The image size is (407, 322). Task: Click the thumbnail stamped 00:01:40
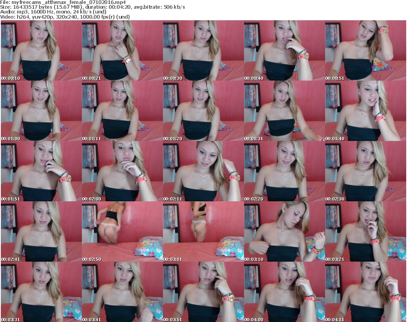pyautogui.click(x=366, y=111)
